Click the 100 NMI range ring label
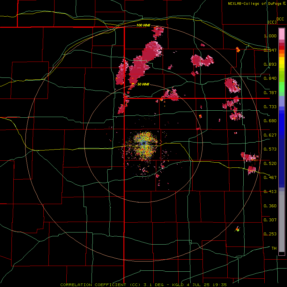287x287 pixels. coord(143,25)
